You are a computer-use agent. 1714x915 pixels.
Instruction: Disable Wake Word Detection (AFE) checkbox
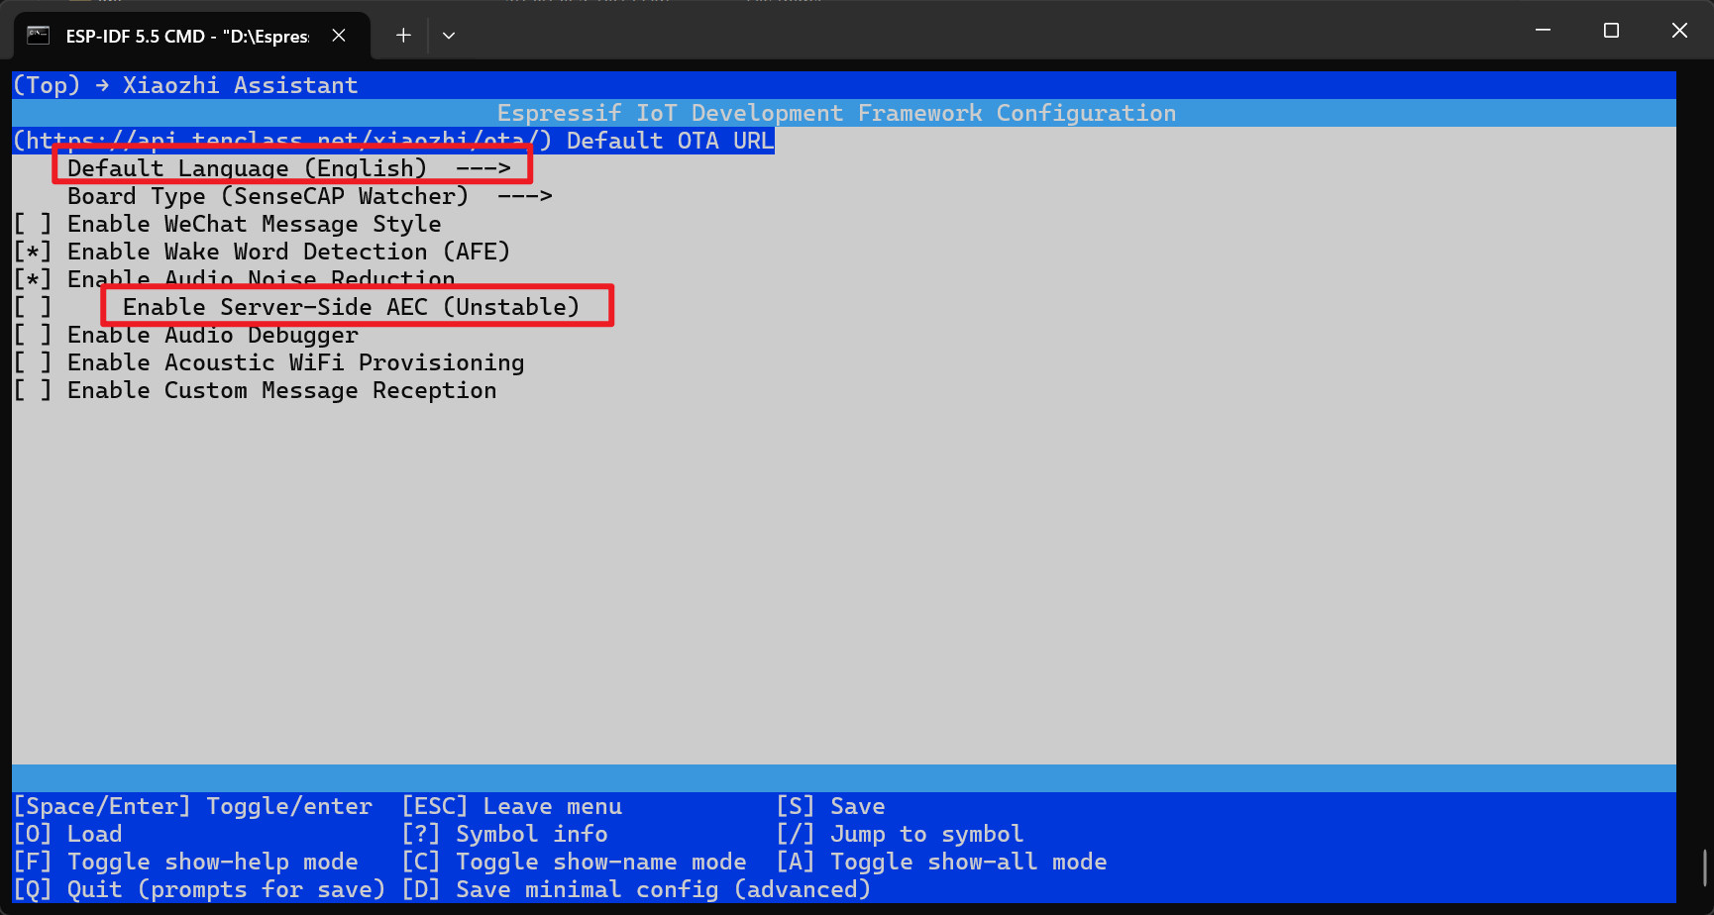tap(32, 253)
